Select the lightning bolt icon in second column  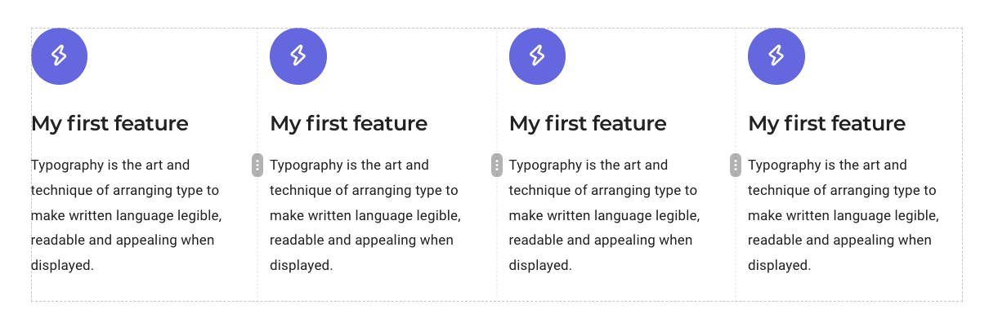(x=298, y=56)
